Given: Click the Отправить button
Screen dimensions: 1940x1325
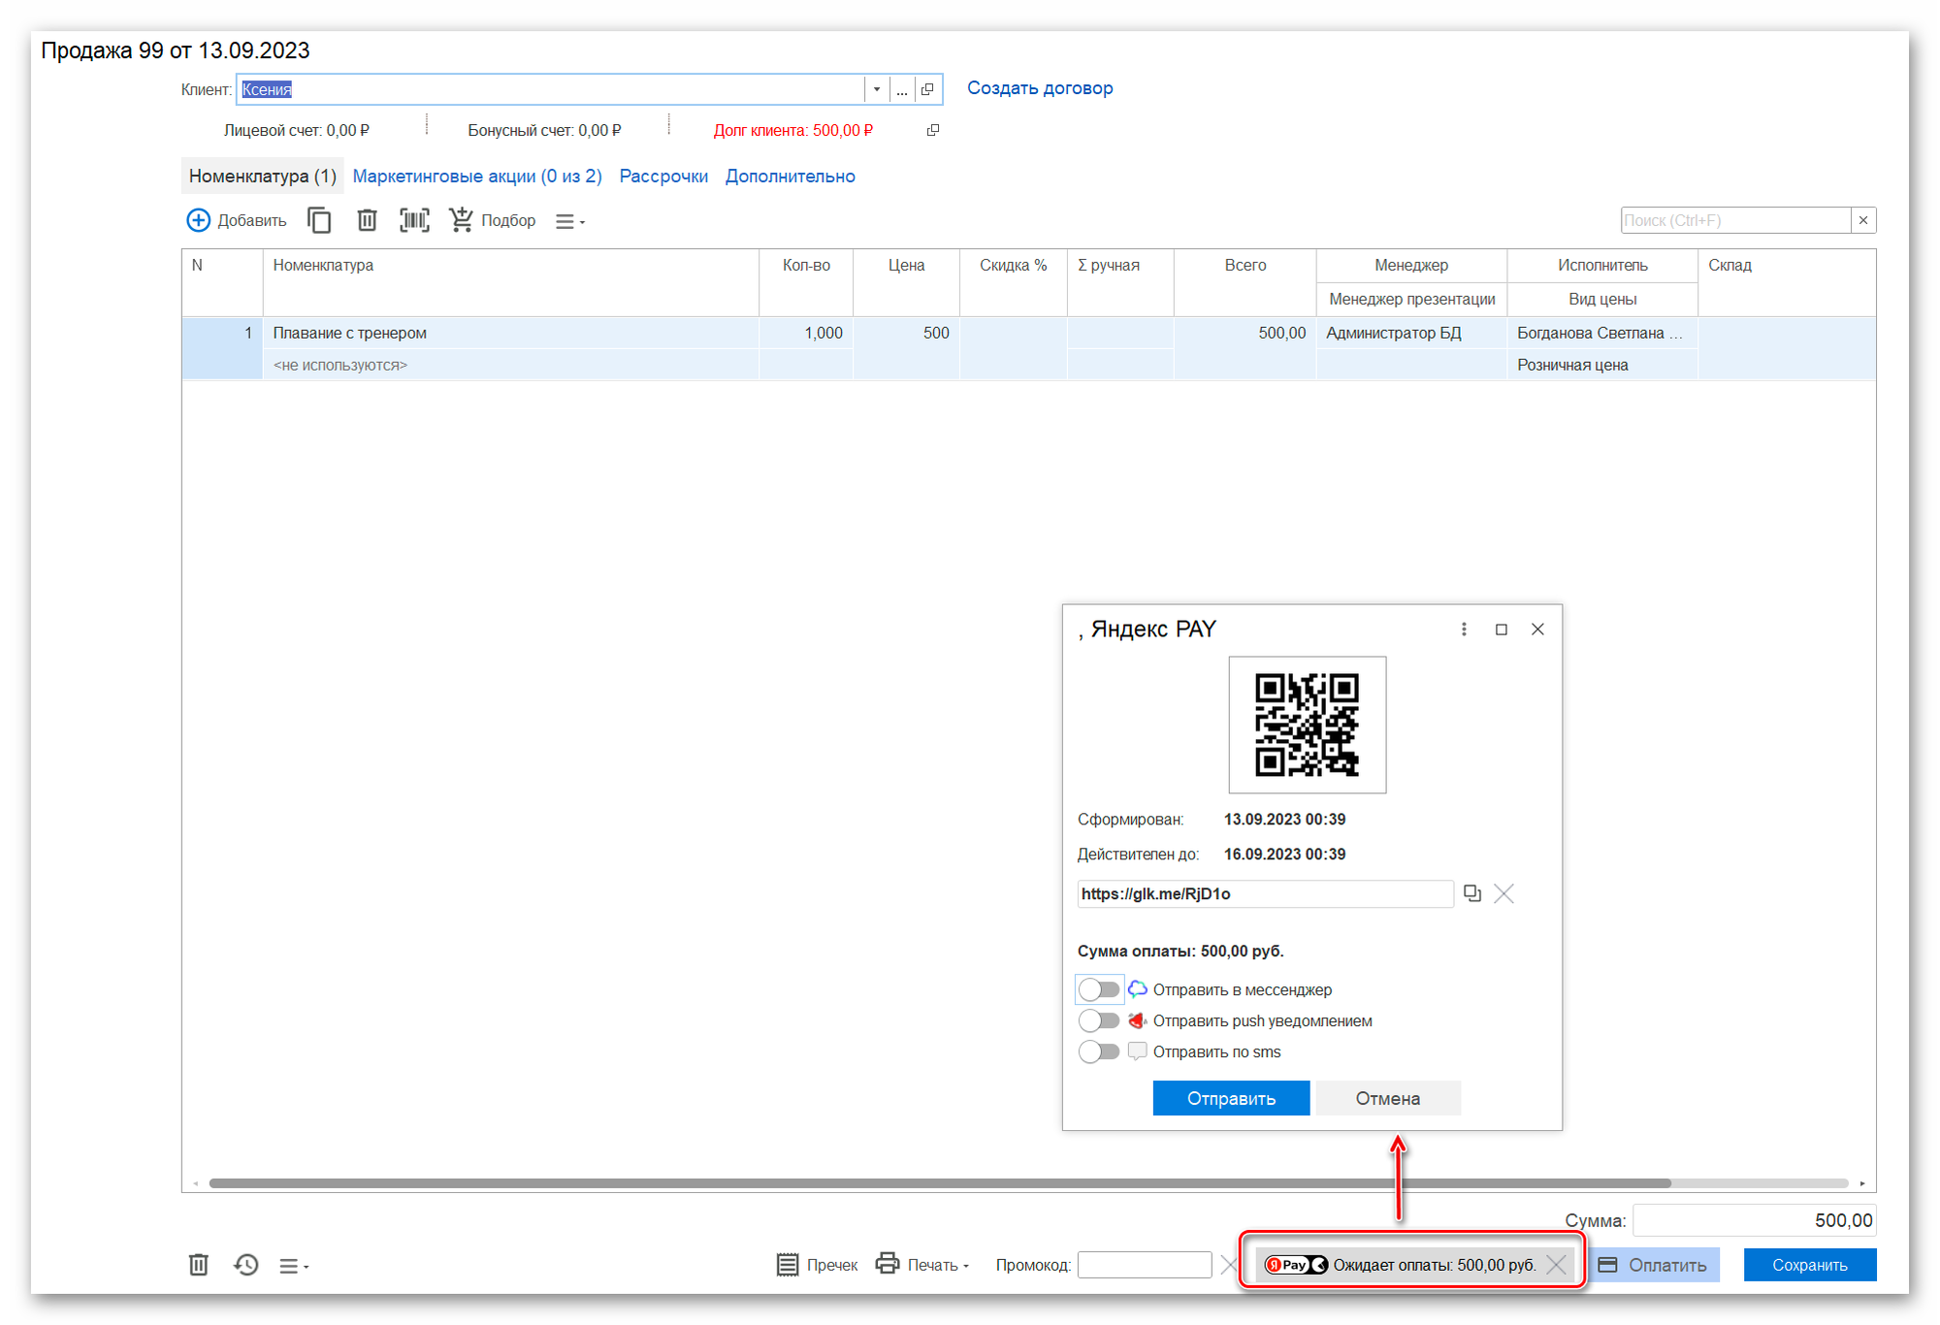Looking at the screenshot, I should click(1231, 1098).
